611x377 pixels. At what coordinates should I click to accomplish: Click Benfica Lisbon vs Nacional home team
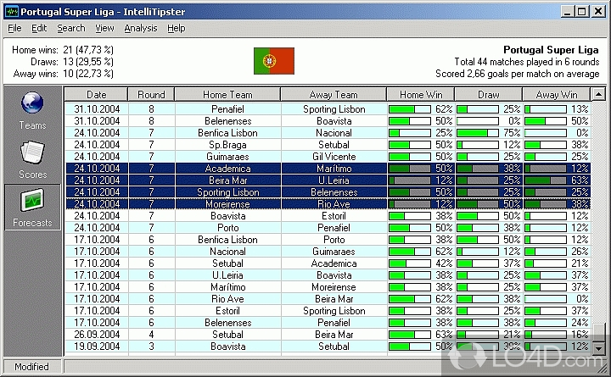point(228,133)
